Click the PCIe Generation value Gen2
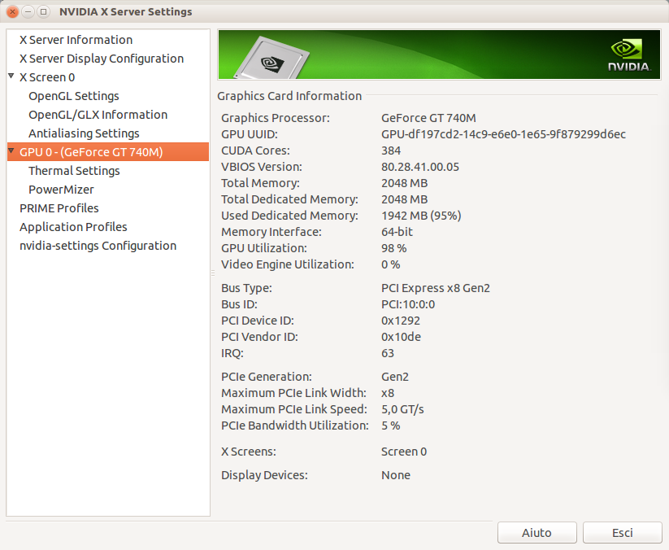Image resolution: width=669 pixels, height=550 pixels. [395, 377]
